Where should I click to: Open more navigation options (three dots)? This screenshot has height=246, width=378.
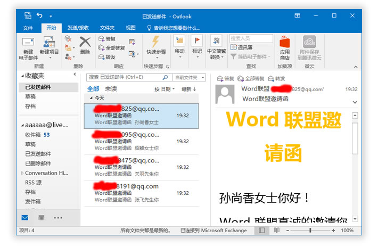(58, 218)
